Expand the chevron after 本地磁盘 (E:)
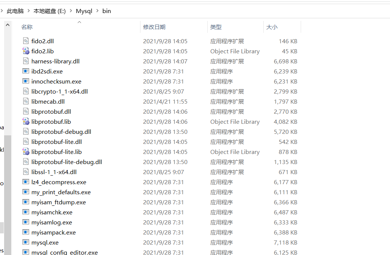The height and width of the screenshot is (255, 390). point(71,11)
